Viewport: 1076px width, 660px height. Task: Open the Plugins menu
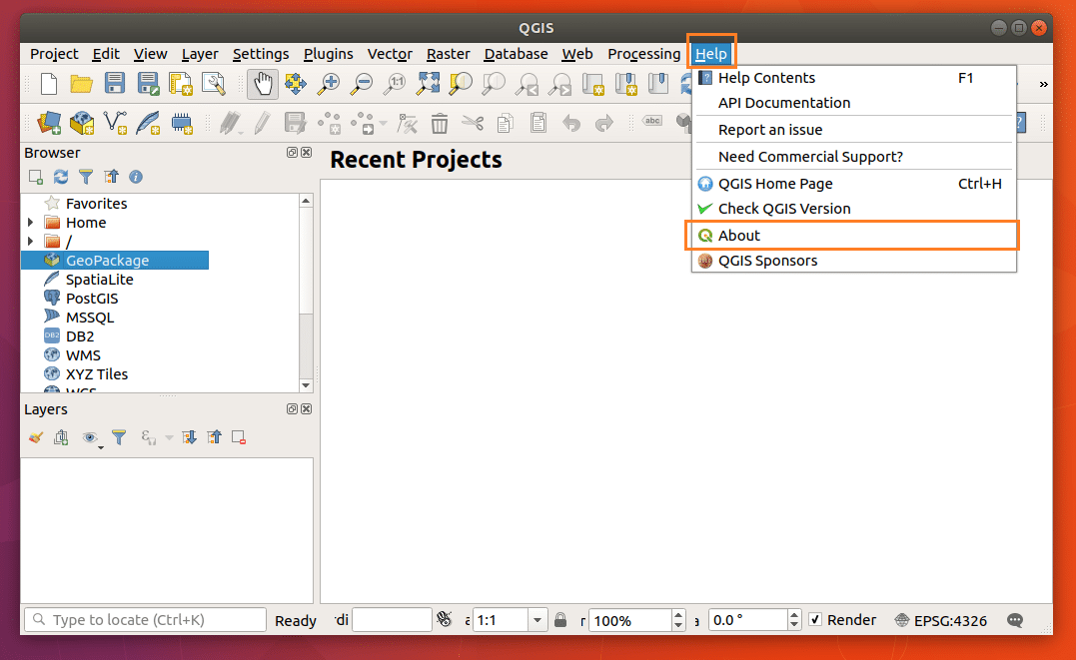coord(328,54)
